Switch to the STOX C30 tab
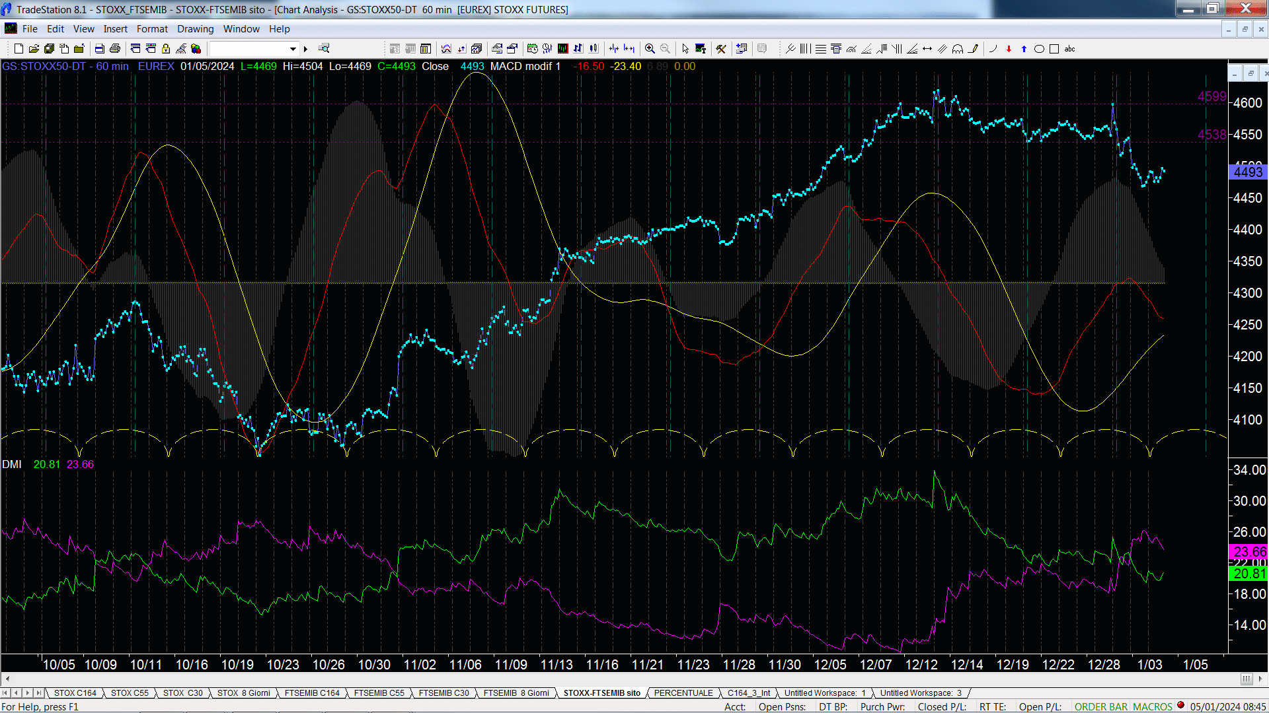The width and height of the screenshot is (1269, 713). (x=183, y=693)
